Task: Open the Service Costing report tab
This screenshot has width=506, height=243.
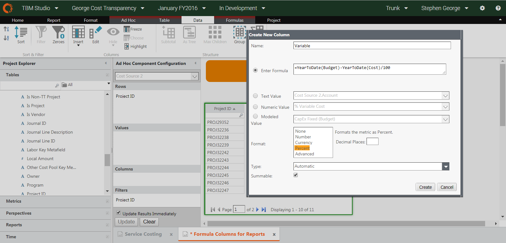Action: tap(143, 234)
